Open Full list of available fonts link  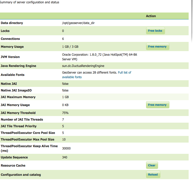tap(96, 75)
